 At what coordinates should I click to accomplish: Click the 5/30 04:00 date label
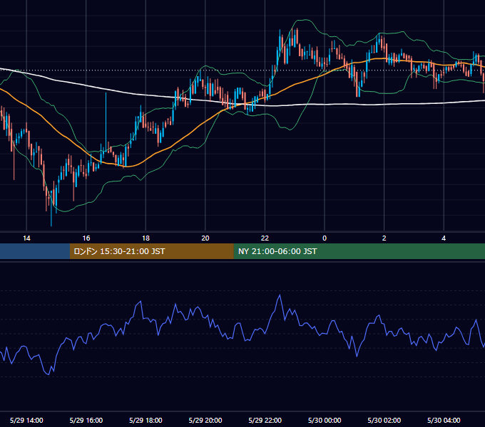[x=444, y=420]
